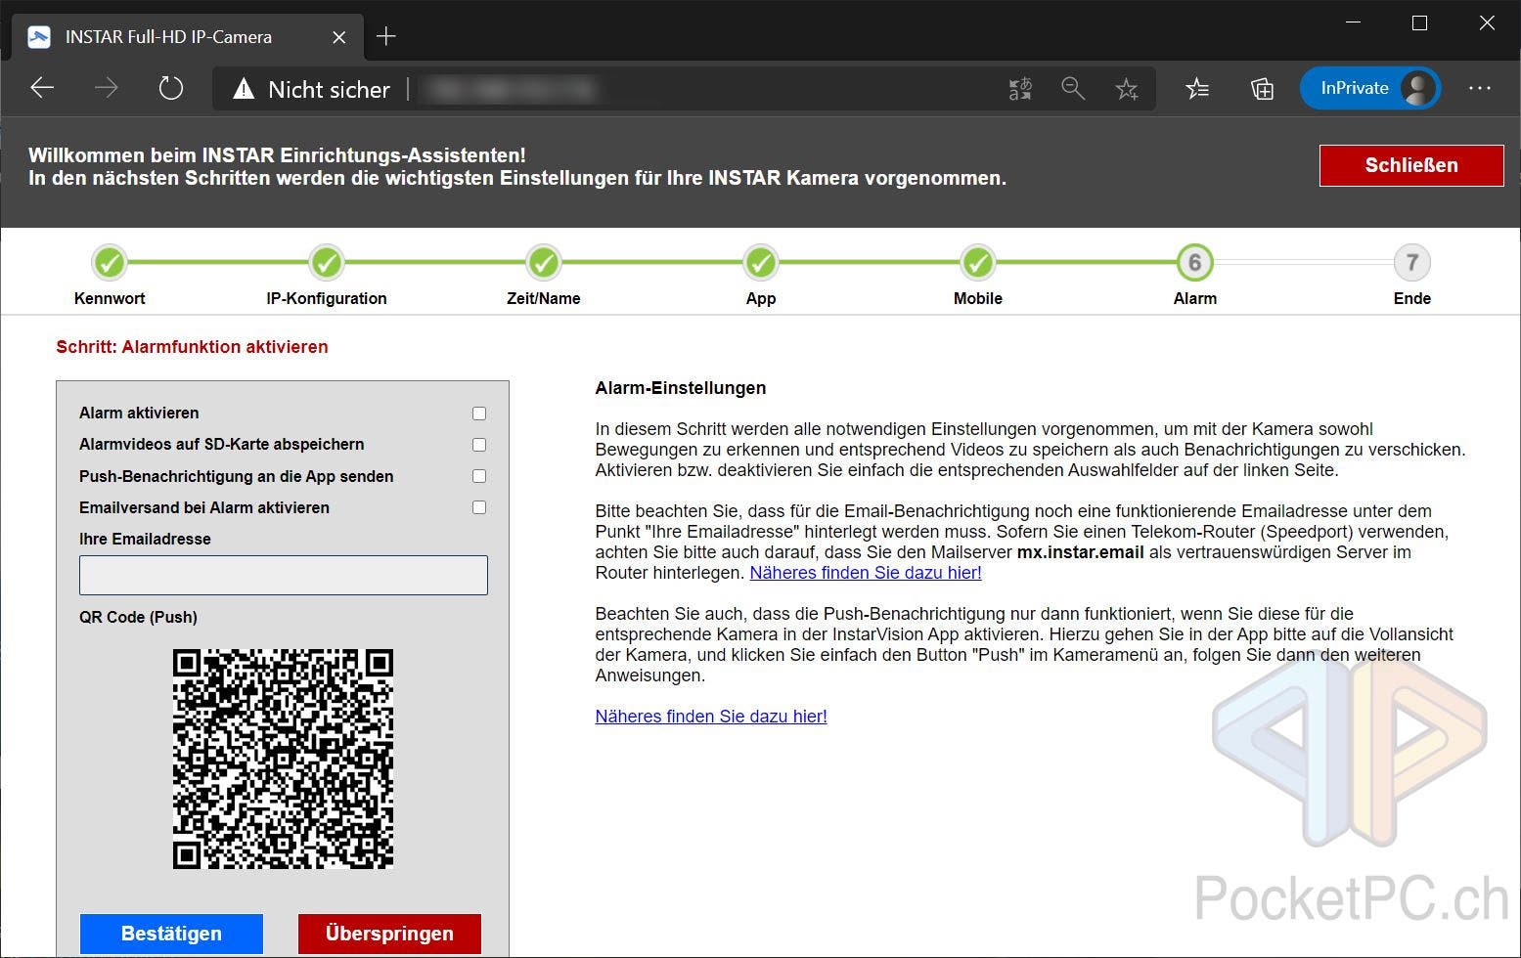Click the blue Bestätigen button
1521x958 pixels.
tap(171, 934)
